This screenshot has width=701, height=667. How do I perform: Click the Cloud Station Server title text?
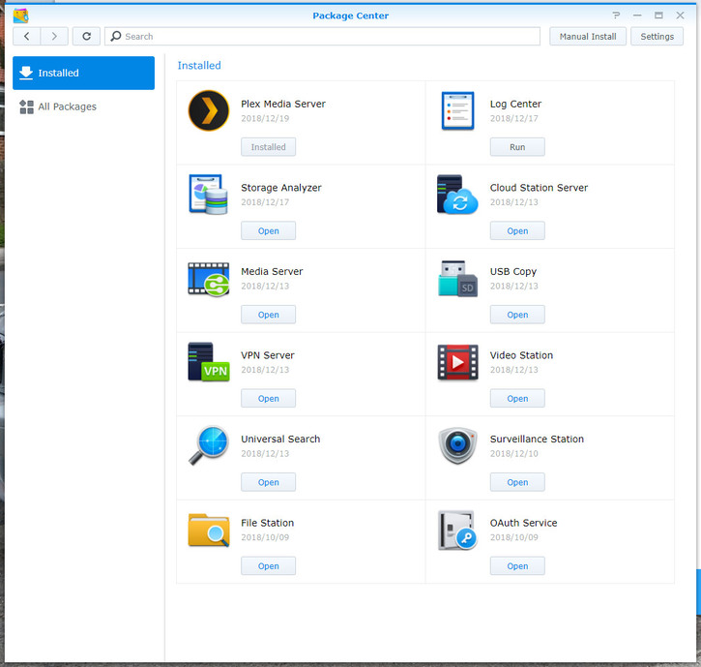pos(539,188)
